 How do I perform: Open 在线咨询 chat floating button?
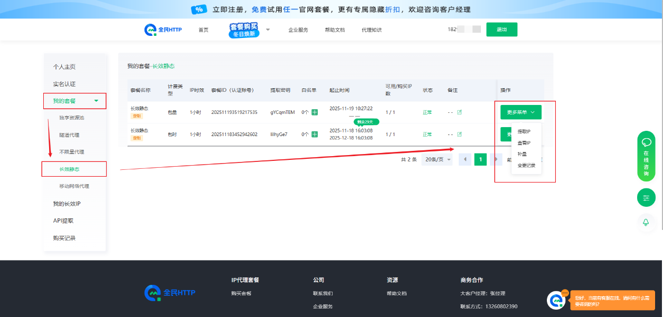(646, 156)
